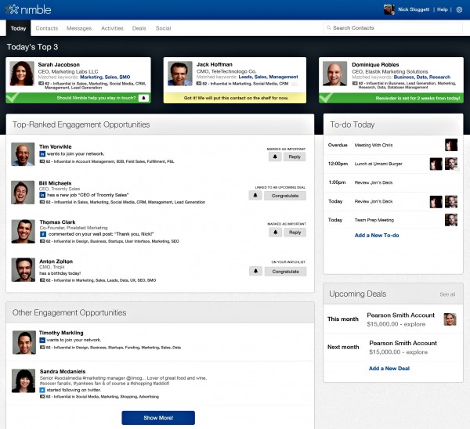The width and height of the screenshot is (470, 429).
Task: Click the LinkedIn icon in Bill Michaels' row
Action: [x=42, y=195]
